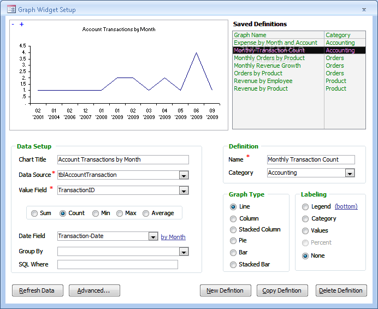Viewport: 378px width, 309px height.
Task: Select the Average aggregate option
Action: 146,213
